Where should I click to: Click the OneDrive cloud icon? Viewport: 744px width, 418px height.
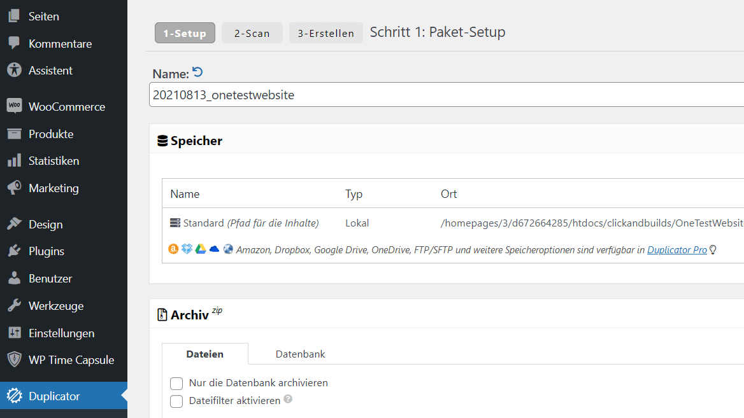(214, 249)
